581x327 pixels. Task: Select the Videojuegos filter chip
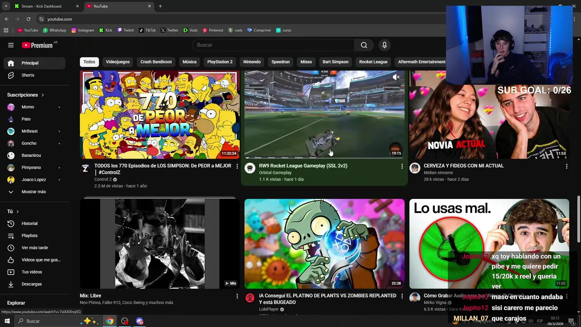[118, 62]
